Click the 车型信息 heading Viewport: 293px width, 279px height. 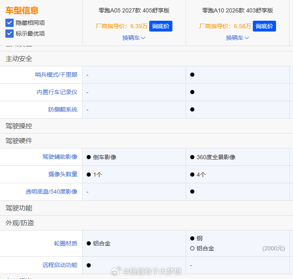[22, 10]
